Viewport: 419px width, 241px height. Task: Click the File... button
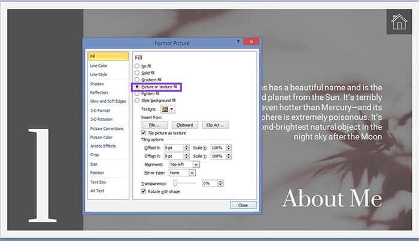154,125
